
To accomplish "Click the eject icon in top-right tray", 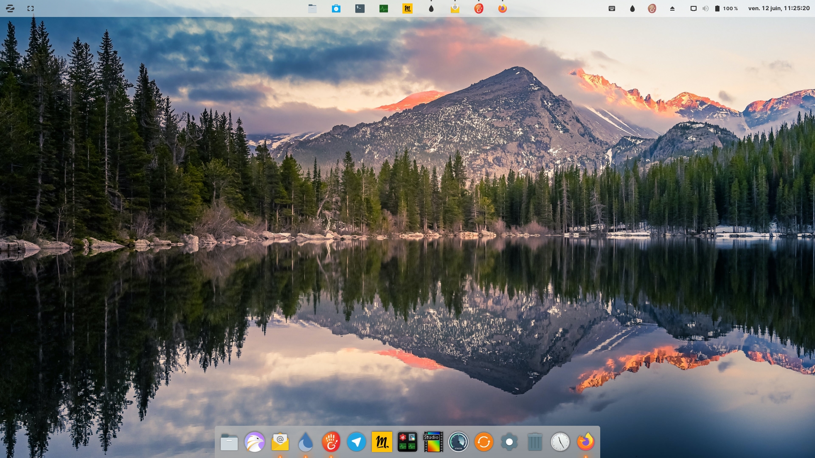I will tap(672, 8).
